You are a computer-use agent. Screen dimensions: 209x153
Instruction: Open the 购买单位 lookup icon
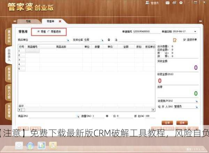coord(68,40)
